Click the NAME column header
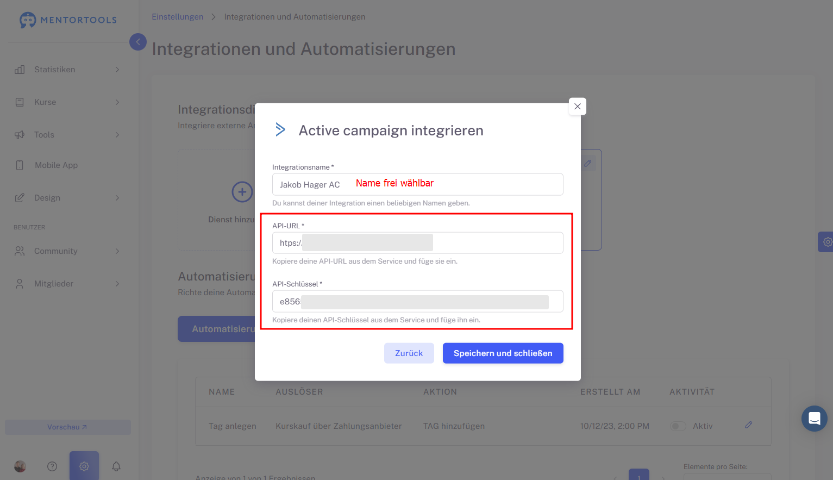The image size is (833, 480). pos(222,392)
